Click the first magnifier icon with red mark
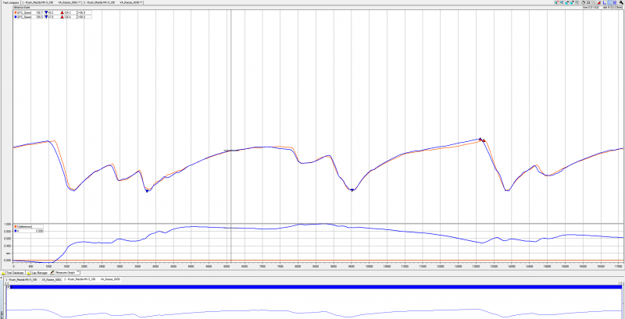Image resolution: width=625 pixels, height=319 pixels. pos(557,2)
